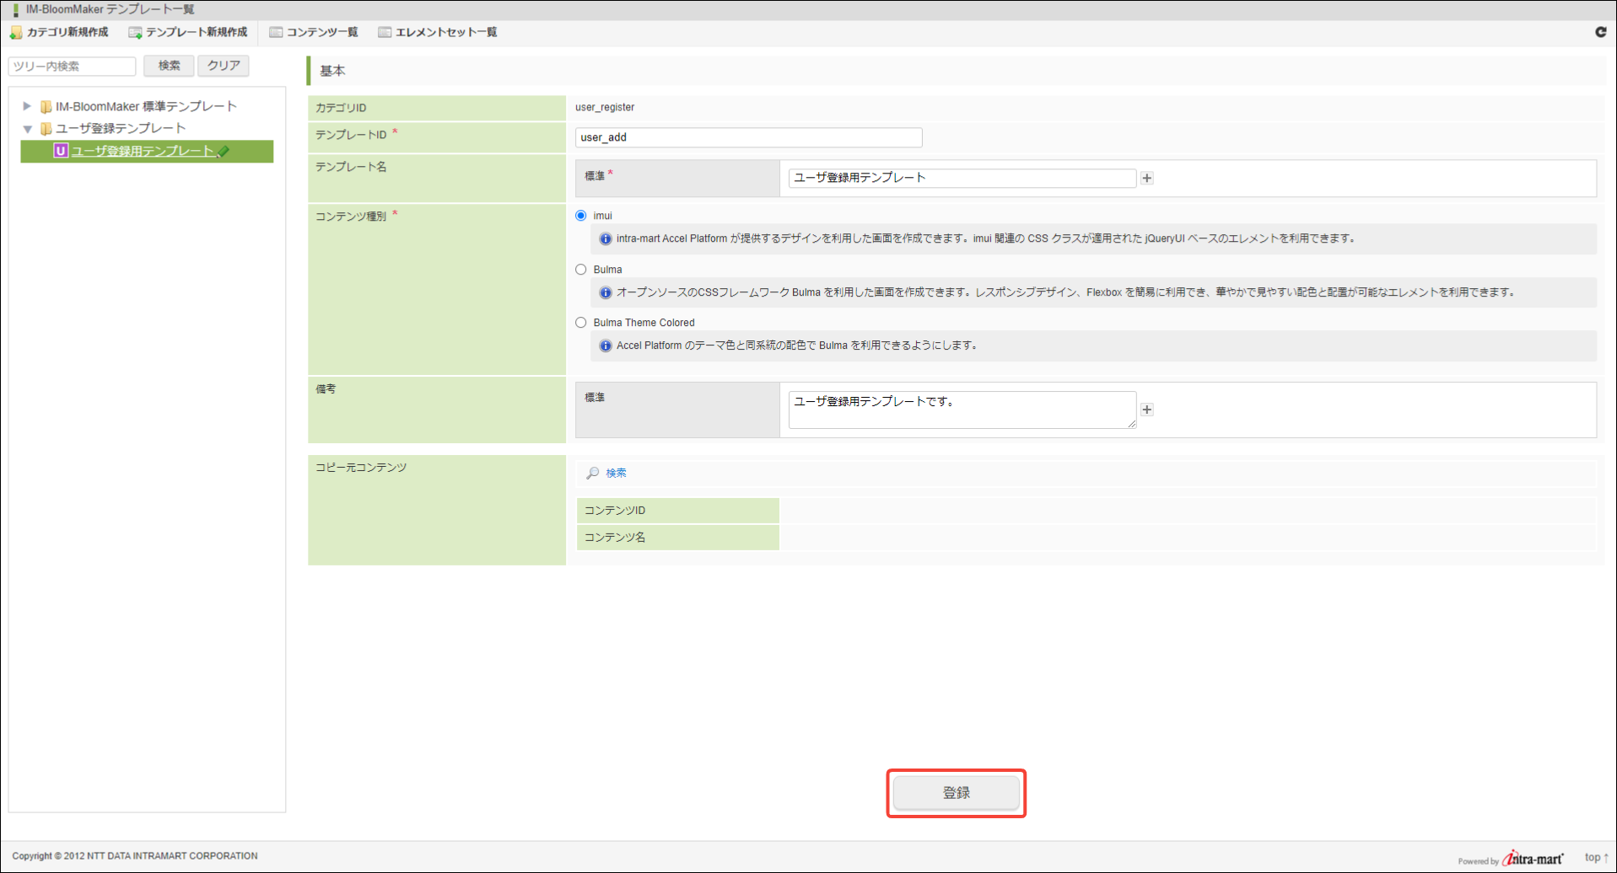
Task: Open エレメントセット一覧 in toolbar
Action: tap(438, 32)
